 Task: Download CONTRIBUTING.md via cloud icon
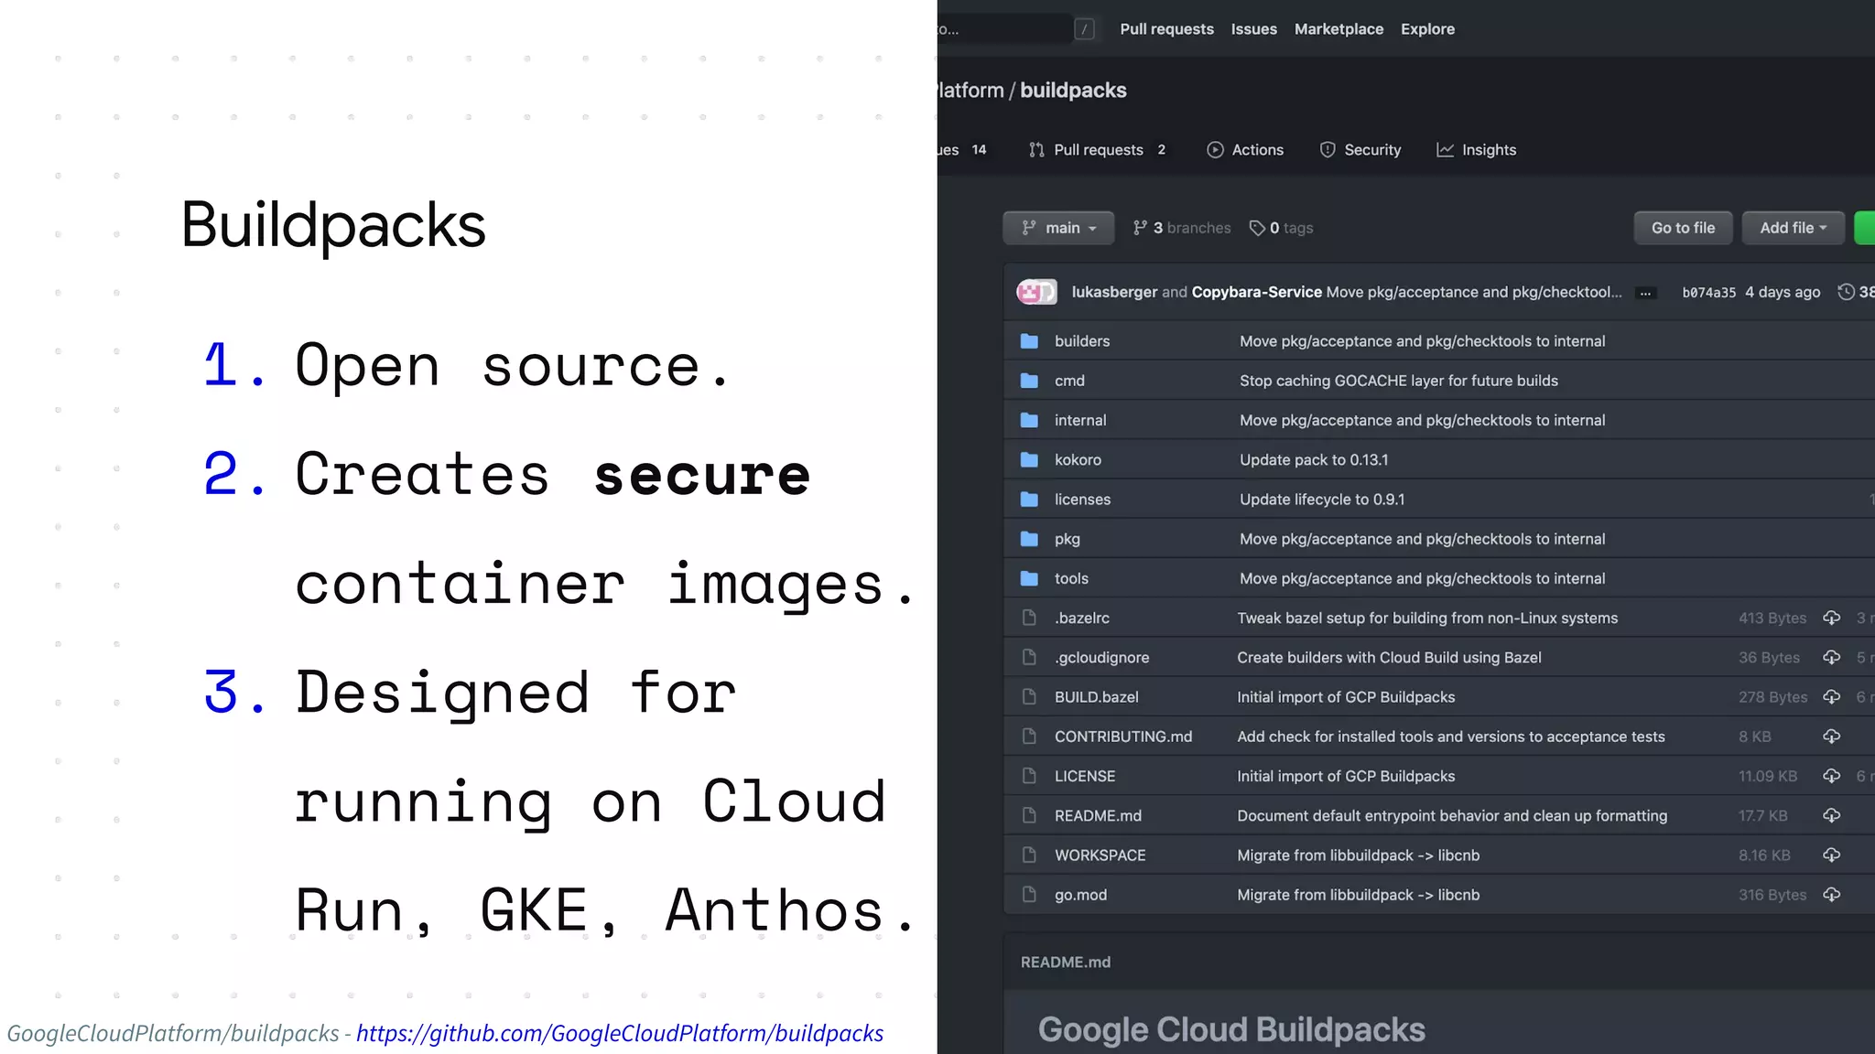click(1831, 737)
